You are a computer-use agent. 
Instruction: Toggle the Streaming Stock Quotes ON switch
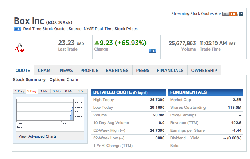coord(230,14)
